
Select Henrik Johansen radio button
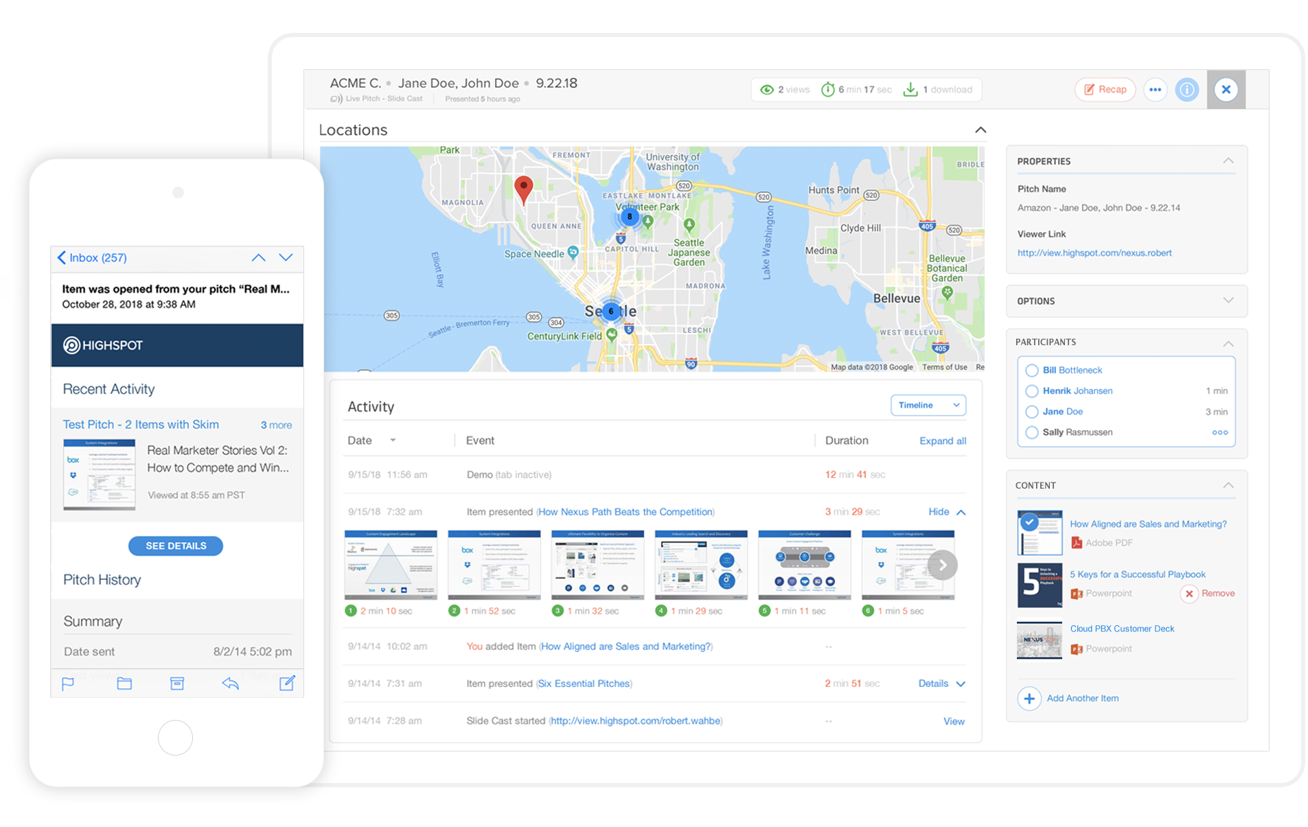click(x=1031, y=391)
